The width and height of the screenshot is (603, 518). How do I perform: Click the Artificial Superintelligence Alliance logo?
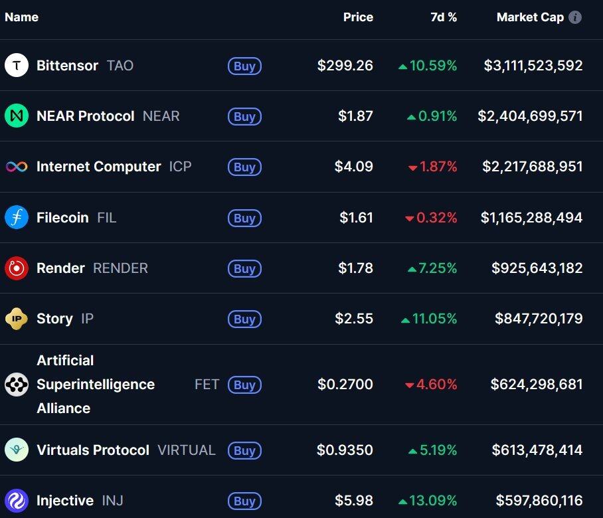pyautogui.click(x=17, y=385)
